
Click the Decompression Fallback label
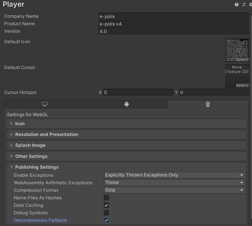point(40,220)
